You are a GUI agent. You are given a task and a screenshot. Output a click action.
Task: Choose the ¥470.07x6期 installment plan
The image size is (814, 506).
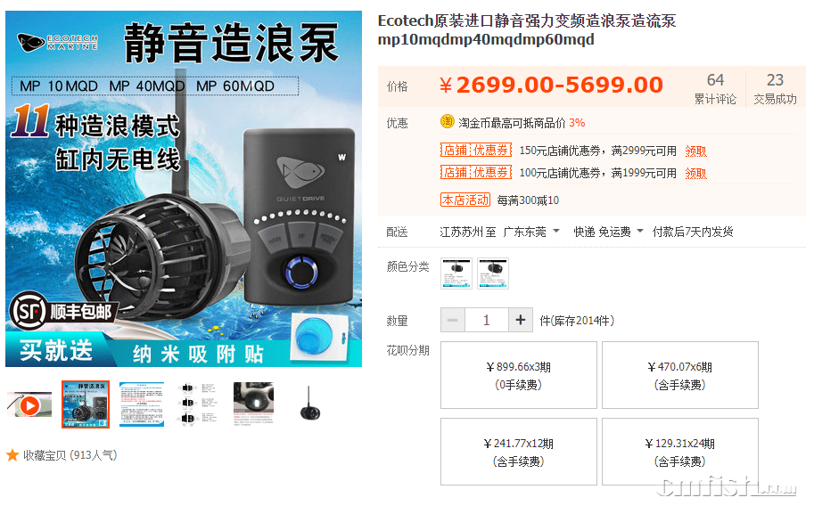click(679, 375)
